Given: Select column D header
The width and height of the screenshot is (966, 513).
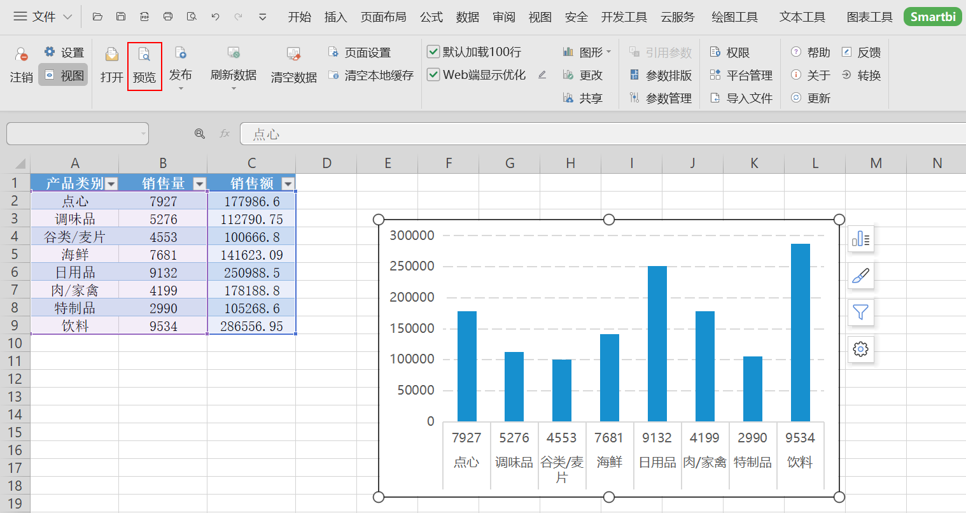Looking at the screenshot, I should click(x=326, y=163).
